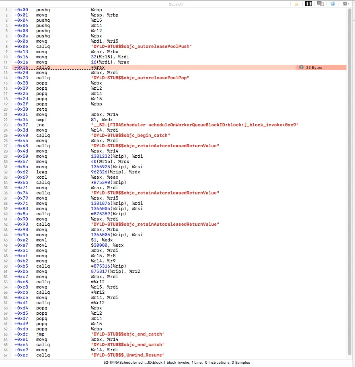Click the _Unwind_Resume stub text

point(127,355)
